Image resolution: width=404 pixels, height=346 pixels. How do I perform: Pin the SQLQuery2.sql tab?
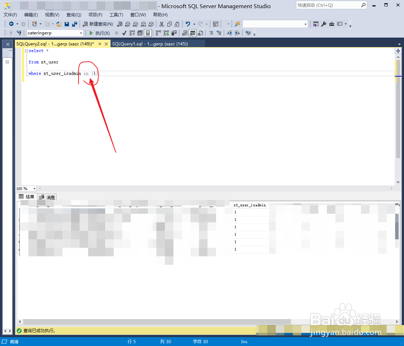[100, 44]
